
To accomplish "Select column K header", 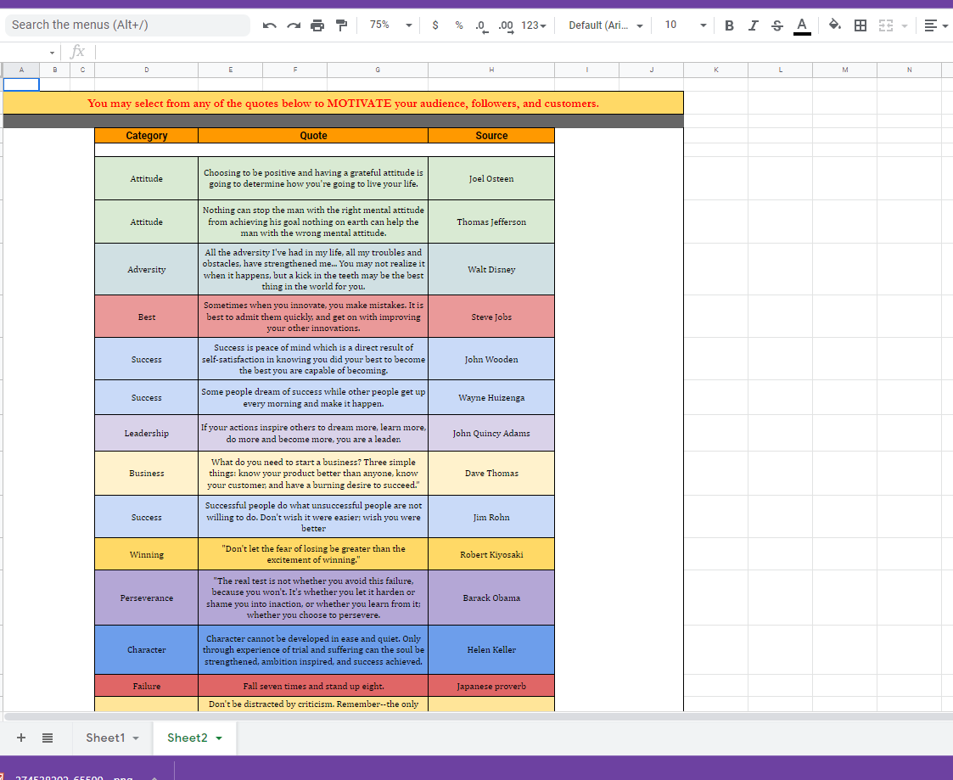I will coord(716,70).
